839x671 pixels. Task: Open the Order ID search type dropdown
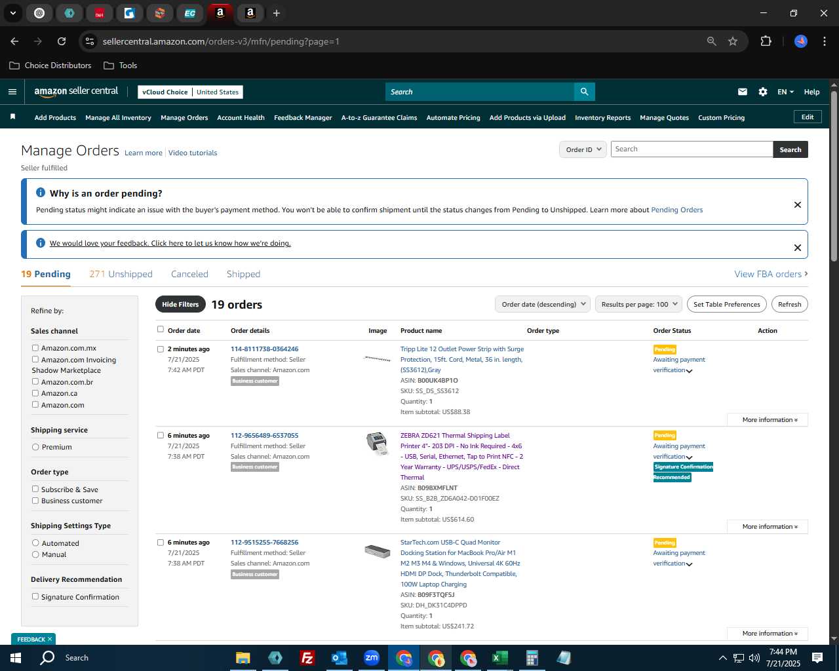pos(583,149)
